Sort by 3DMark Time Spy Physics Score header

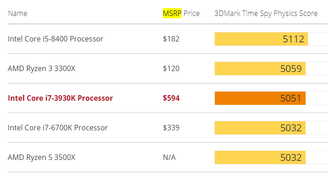pyautogui.click(x=266, y=13)
